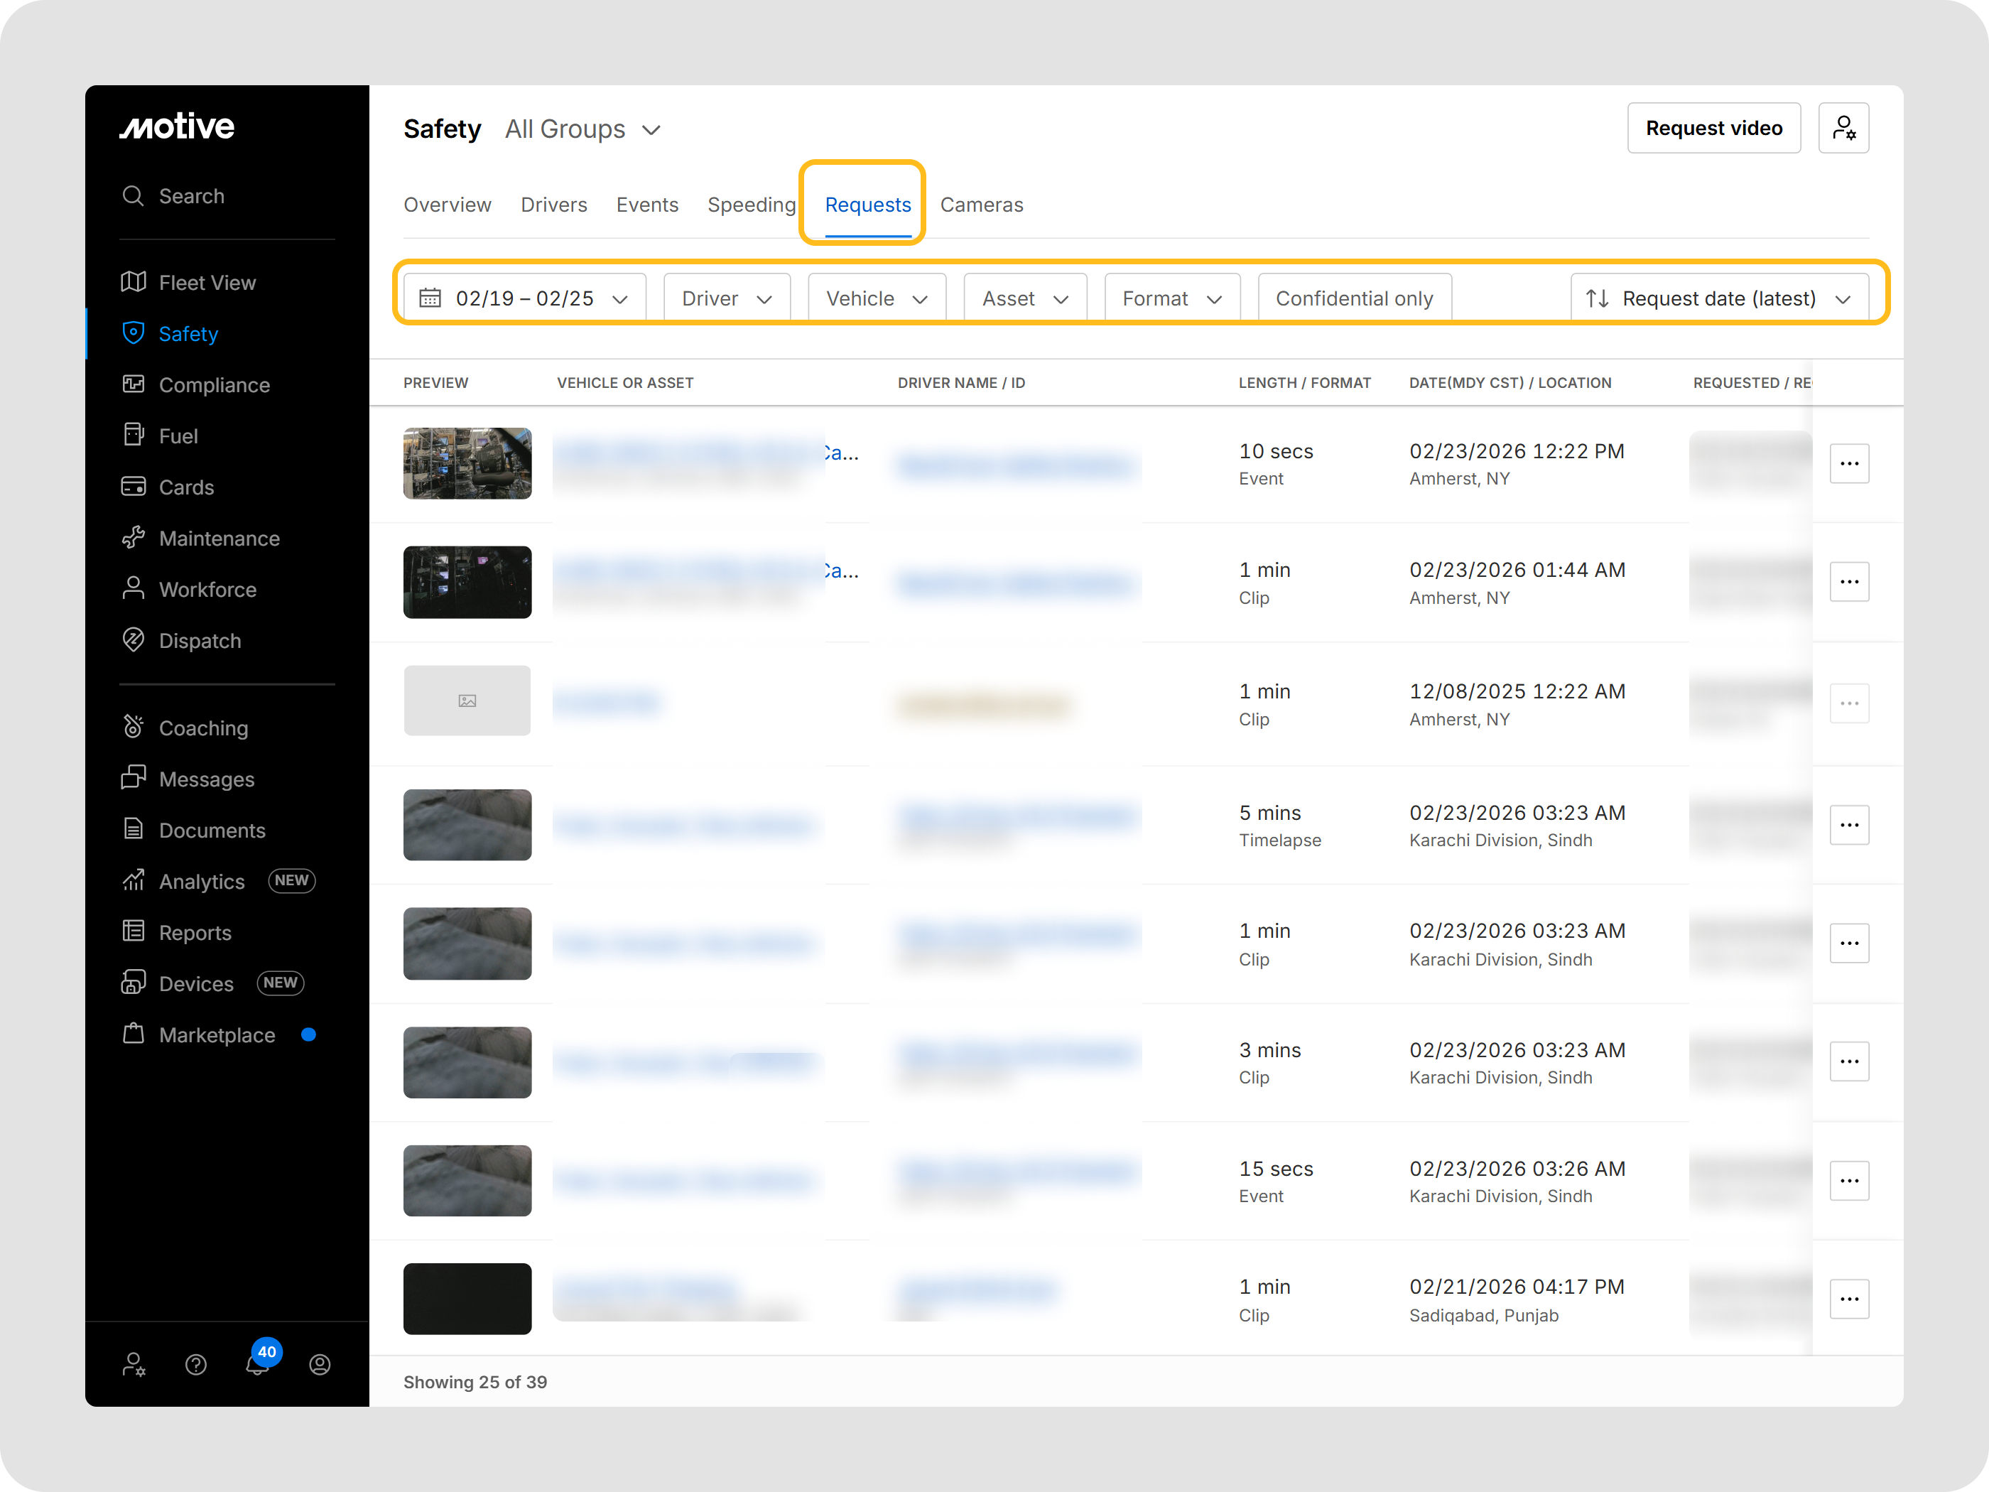Go to Coaching in the sidebar

pos(202,728)
